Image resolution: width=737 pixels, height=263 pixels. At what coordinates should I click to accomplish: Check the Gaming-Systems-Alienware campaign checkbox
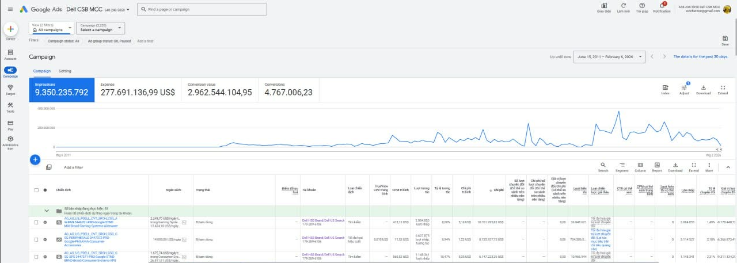(37, 222)
